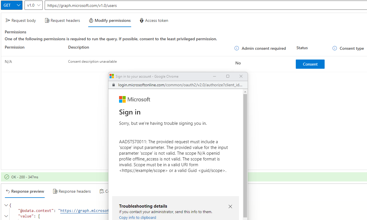Click info icon beside Consent type
Viewport: 367px width, 220px height.
pyautogui.click(x=335, y=48)
